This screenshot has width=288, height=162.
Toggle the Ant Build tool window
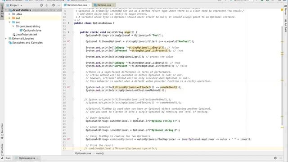point(286,26)
